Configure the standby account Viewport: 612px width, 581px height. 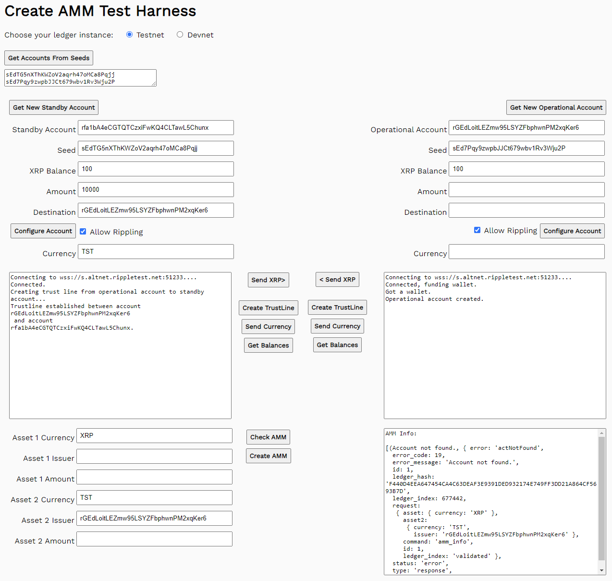pos(43,231)
